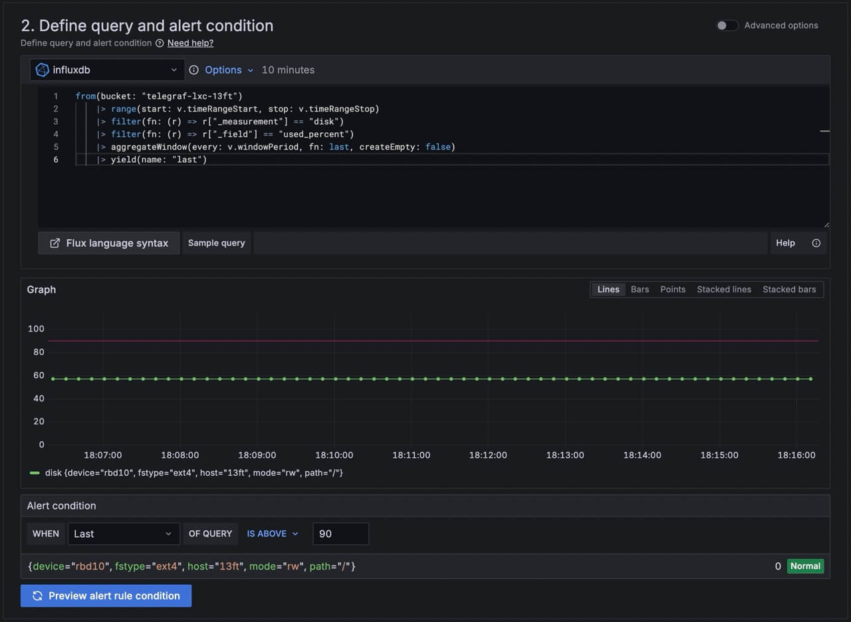Click the external link icon for Flux syntax

pyautogui.click(x=55, y=243)
